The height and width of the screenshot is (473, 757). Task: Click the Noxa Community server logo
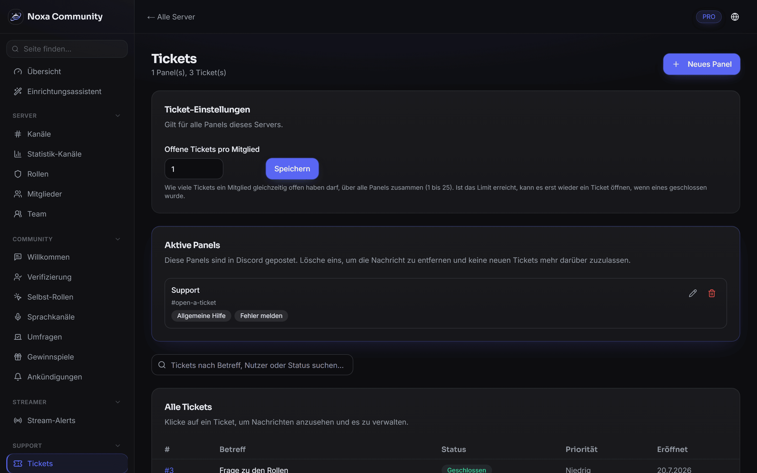(16, 17)
